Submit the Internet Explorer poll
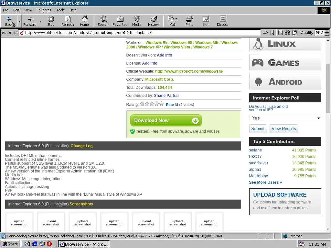 258,129
